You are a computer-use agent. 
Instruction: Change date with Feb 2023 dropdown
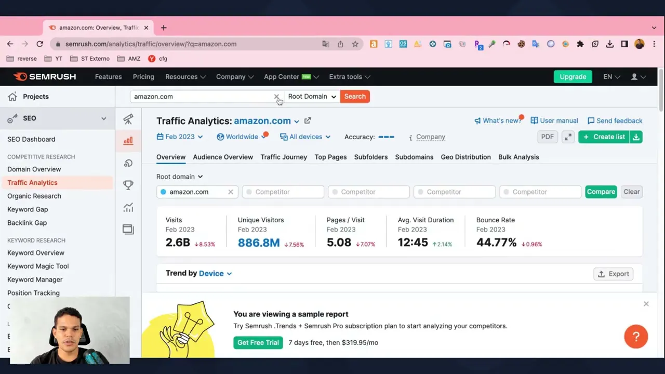180,137
